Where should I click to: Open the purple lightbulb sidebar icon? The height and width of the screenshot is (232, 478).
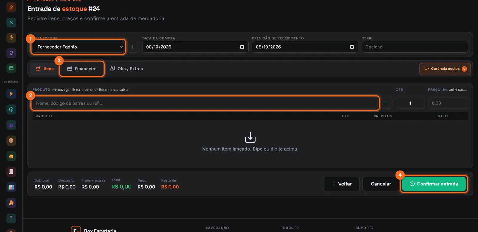[x=11, y=53]
